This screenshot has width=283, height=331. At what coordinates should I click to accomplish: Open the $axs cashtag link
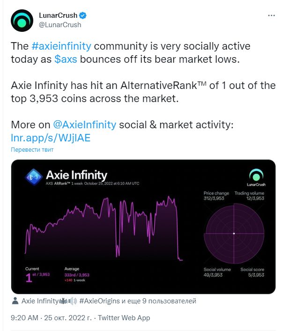pyautogui.click(x=66, y=59)
